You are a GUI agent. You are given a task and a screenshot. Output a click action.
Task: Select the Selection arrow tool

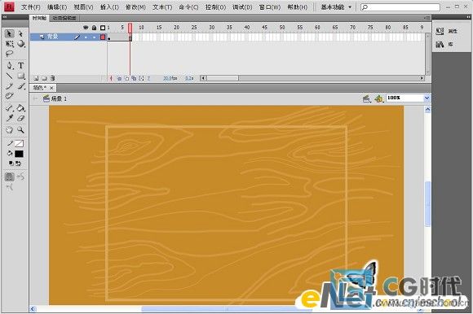coord(9,33)
